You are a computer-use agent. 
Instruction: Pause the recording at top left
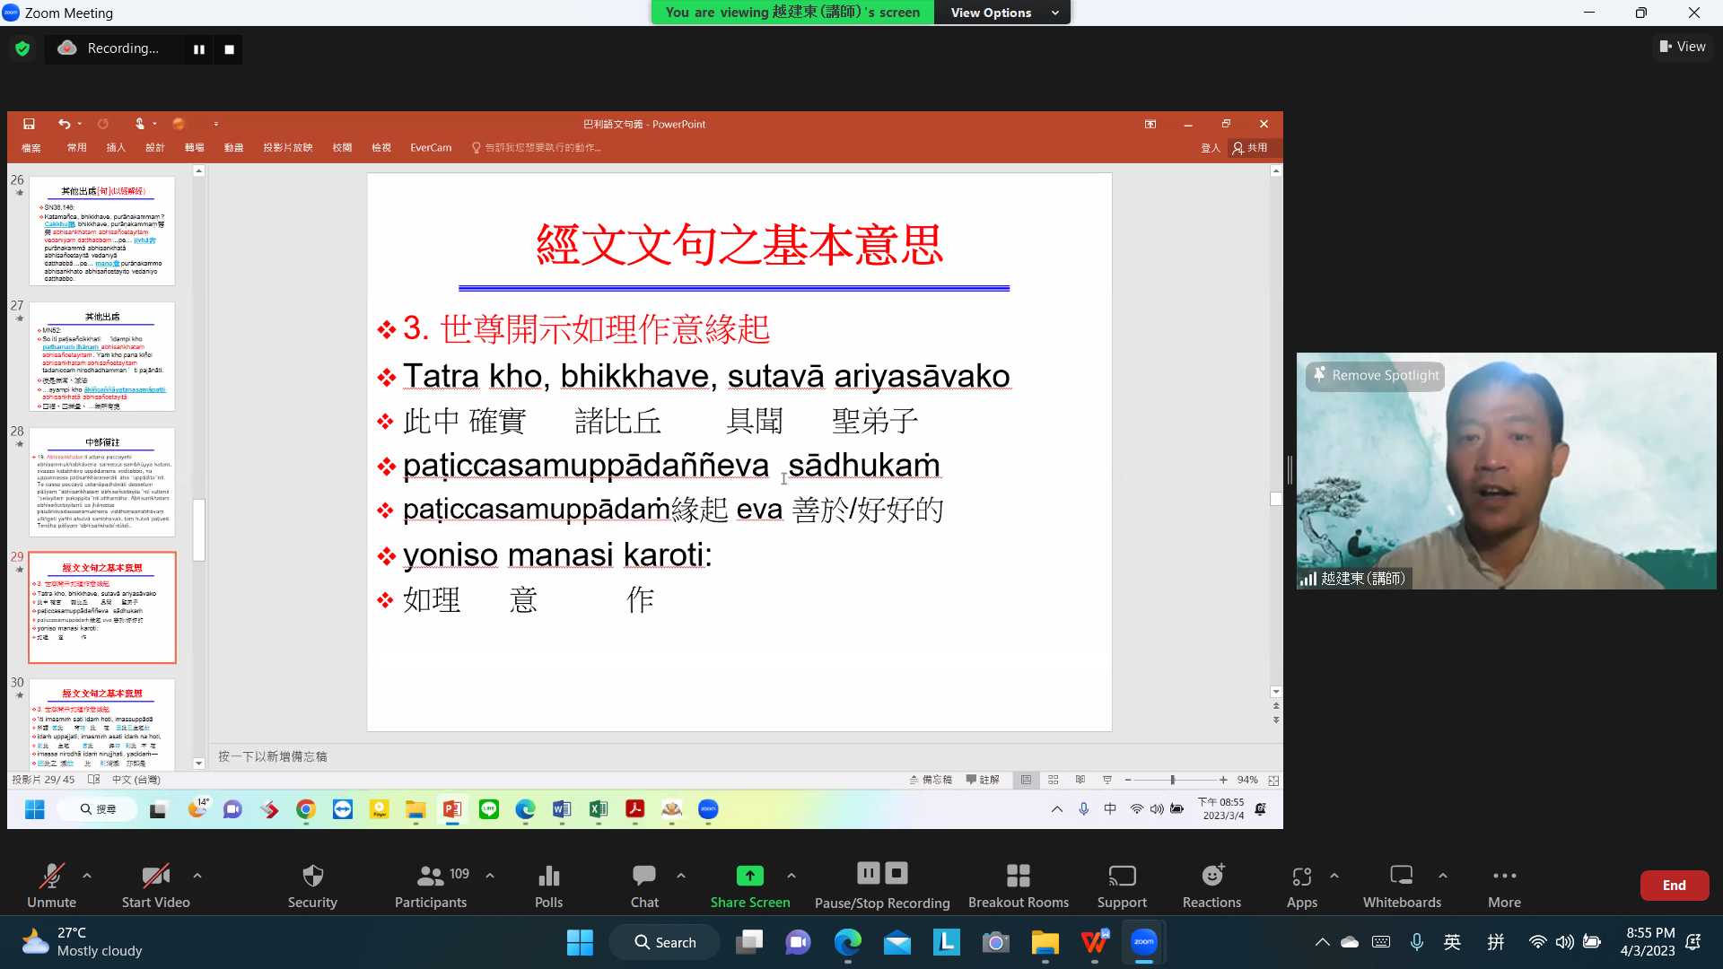[198, 49]
